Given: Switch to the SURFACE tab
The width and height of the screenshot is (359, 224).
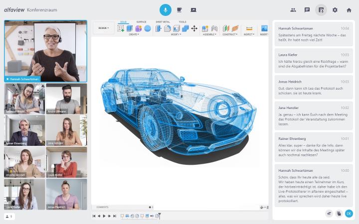Looking at the screenshot, I should pyautogui.click(x=142, y=22).
